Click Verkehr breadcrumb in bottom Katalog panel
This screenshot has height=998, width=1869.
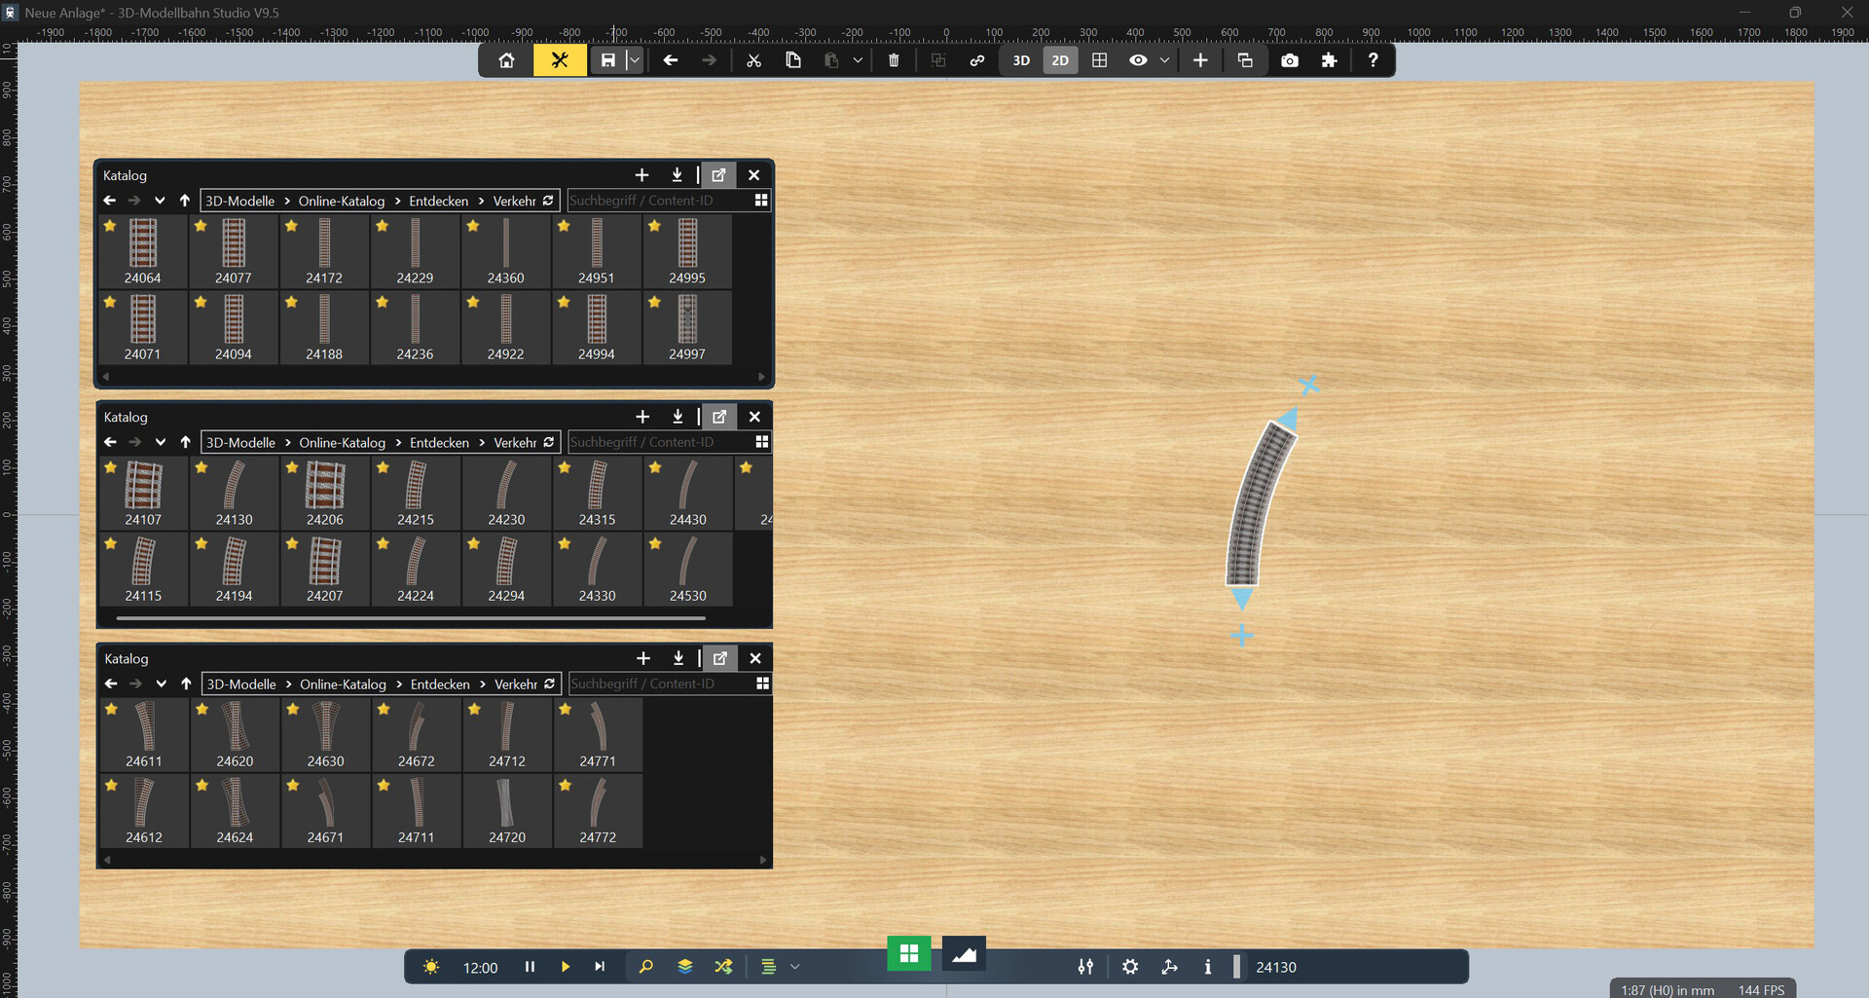pos(516,684)
